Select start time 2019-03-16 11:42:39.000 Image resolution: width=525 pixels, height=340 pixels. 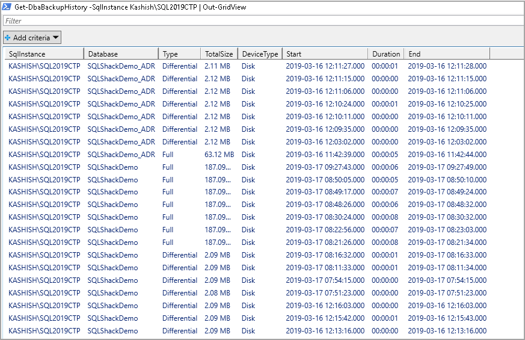pyautogui.click(x=325, y=155)
